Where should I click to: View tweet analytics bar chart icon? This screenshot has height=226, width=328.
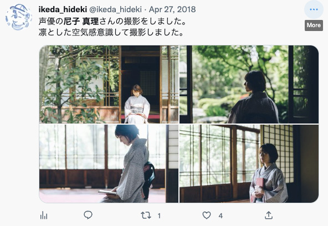click(x=44, y=215)
